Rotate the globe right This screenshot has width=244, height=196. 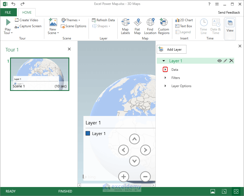coord(145,150)
